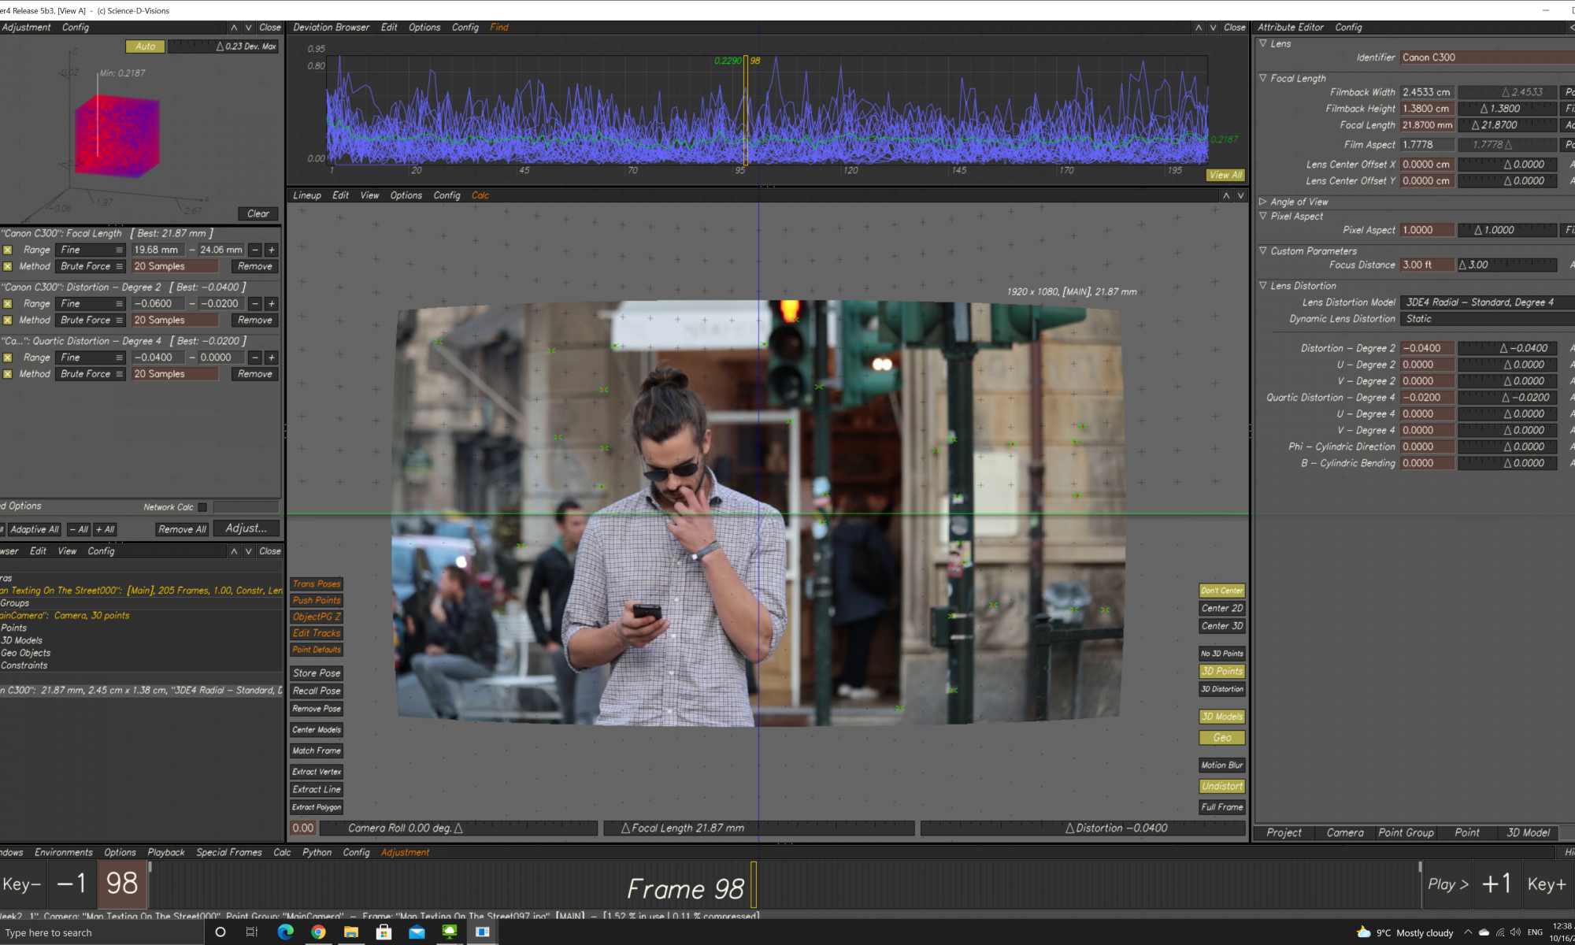Switch to the Point Group tab

tap(1406, 832)
